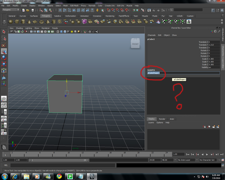Open the Options menu in Layer Editor
Image resolution: width=225 pixels, height=180 pixels.
click(x=160, y=123)
